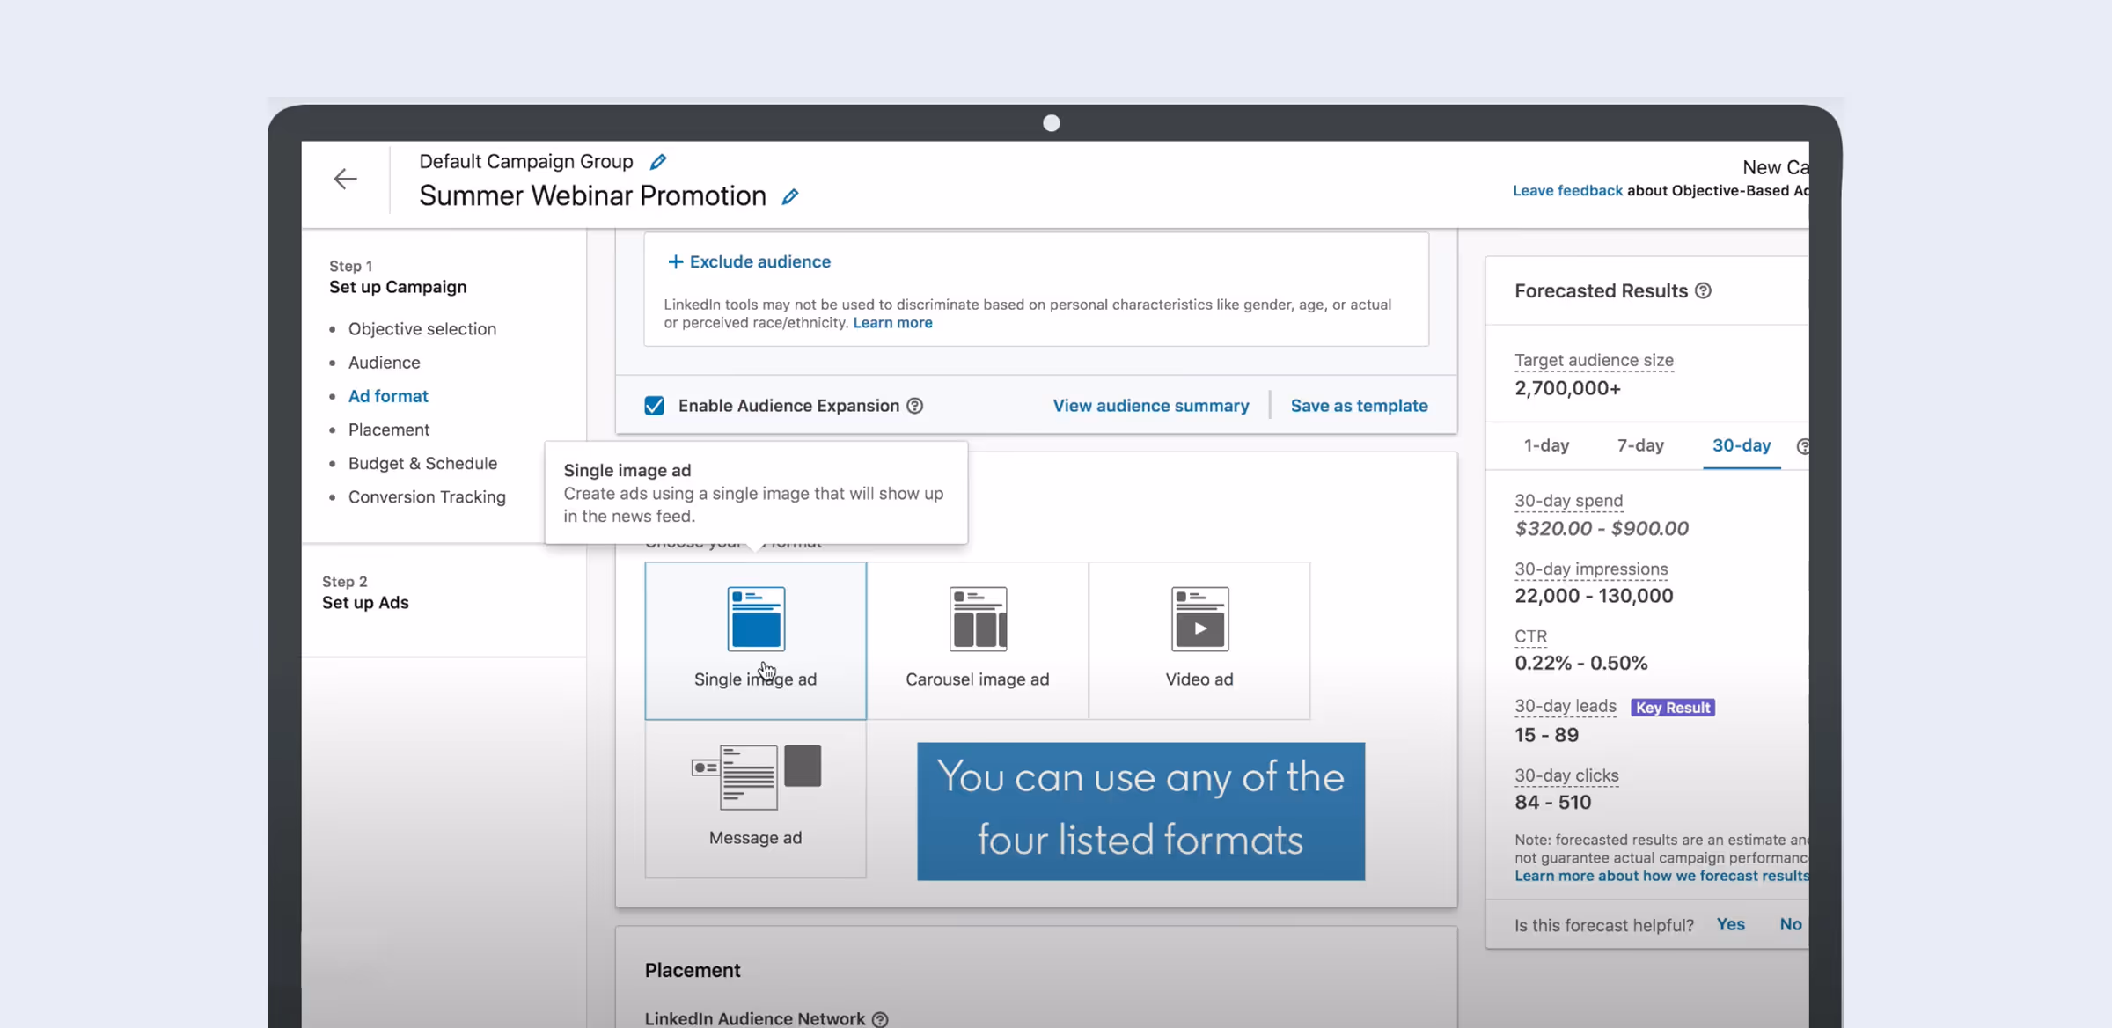Open the Audience Expansion help tooltip
The width and height of the screenshot is (2112, 1028).
point(915,406)
